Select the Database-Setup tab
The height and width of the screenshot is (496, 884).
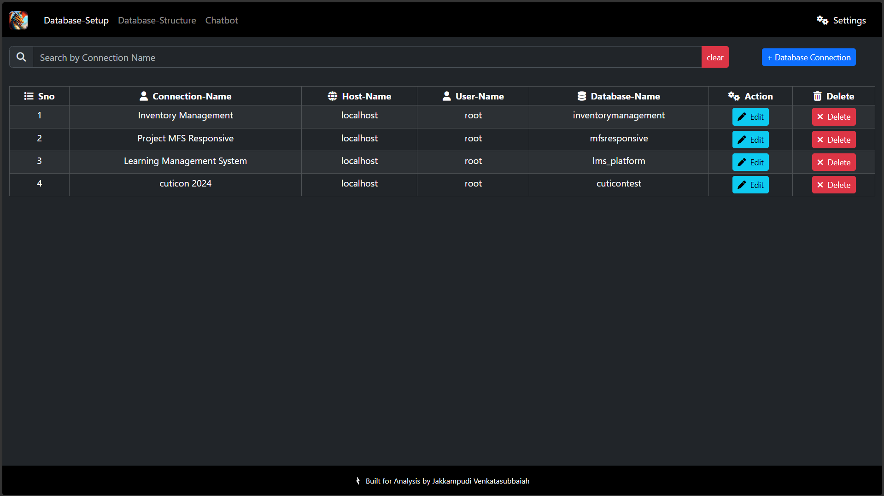pos(76,20)
